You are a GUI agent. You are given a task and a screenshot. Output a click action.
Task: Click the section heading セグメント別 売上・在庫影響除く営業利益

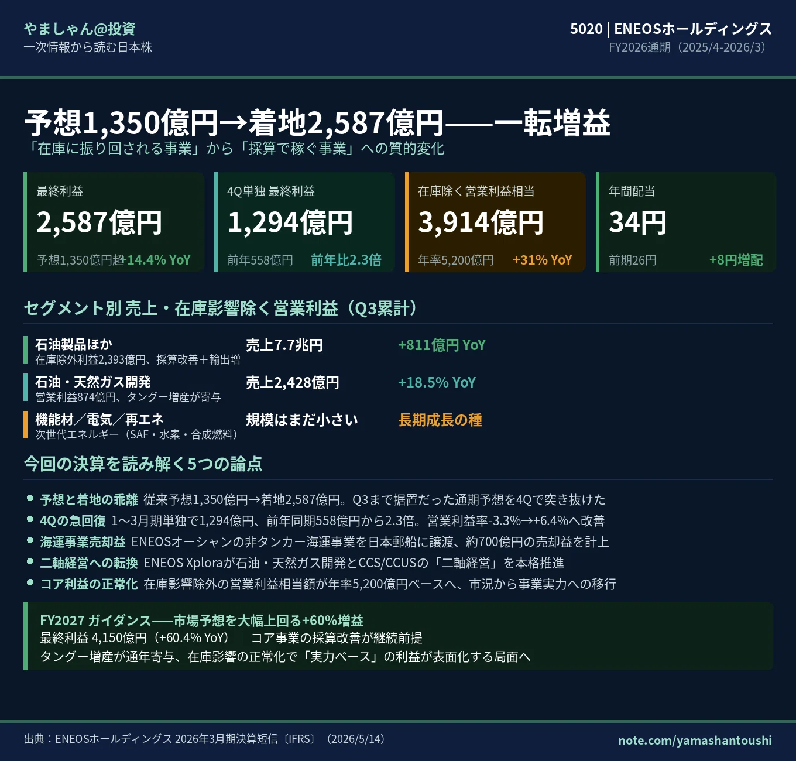click(221, 308)
